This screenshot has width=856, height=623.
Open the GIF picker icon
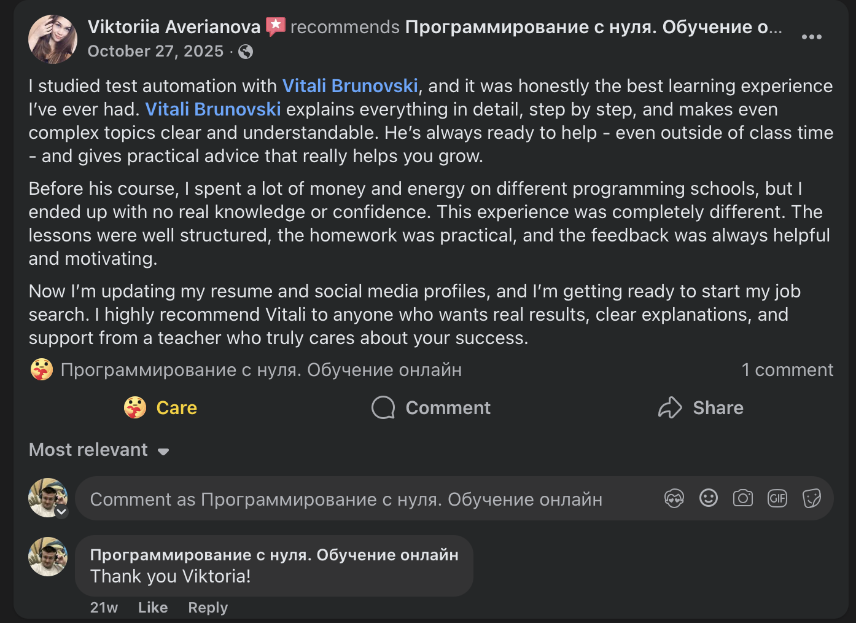click(x=777, y=498)
